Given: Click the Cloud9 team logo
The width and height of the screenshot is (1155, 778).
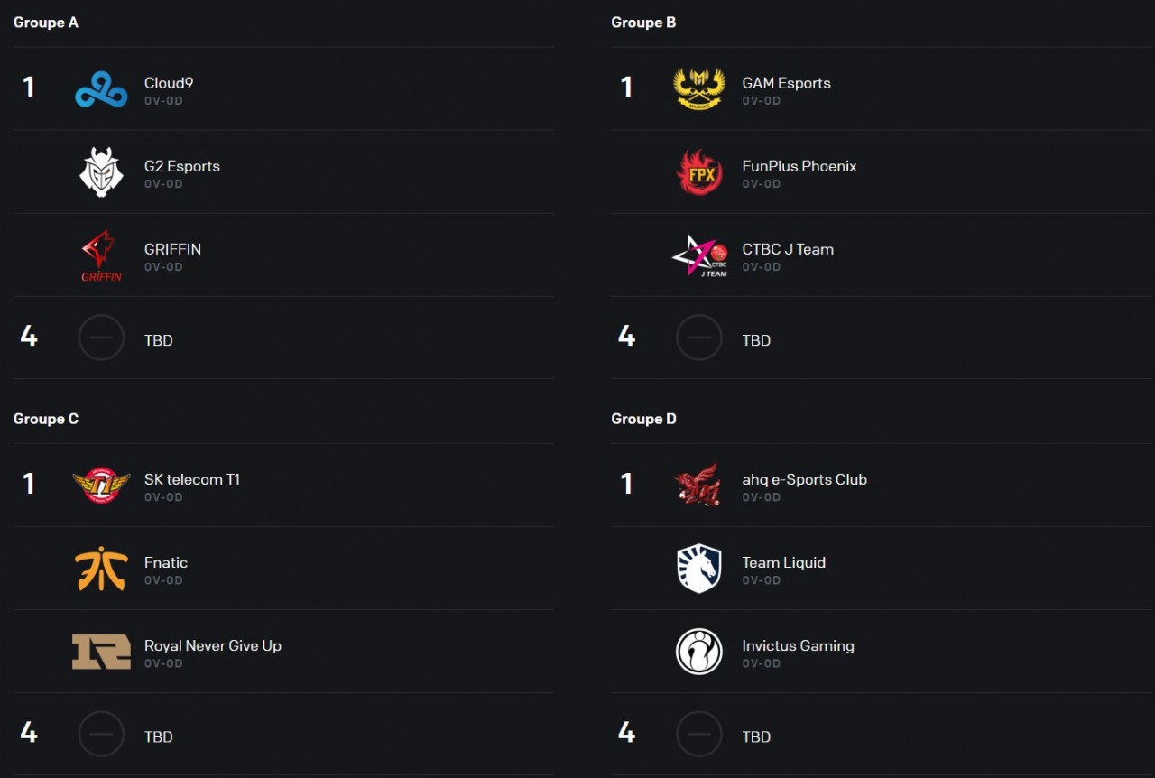Looking at the screenshot, I should pyautogui.click(x=101, y=89).
